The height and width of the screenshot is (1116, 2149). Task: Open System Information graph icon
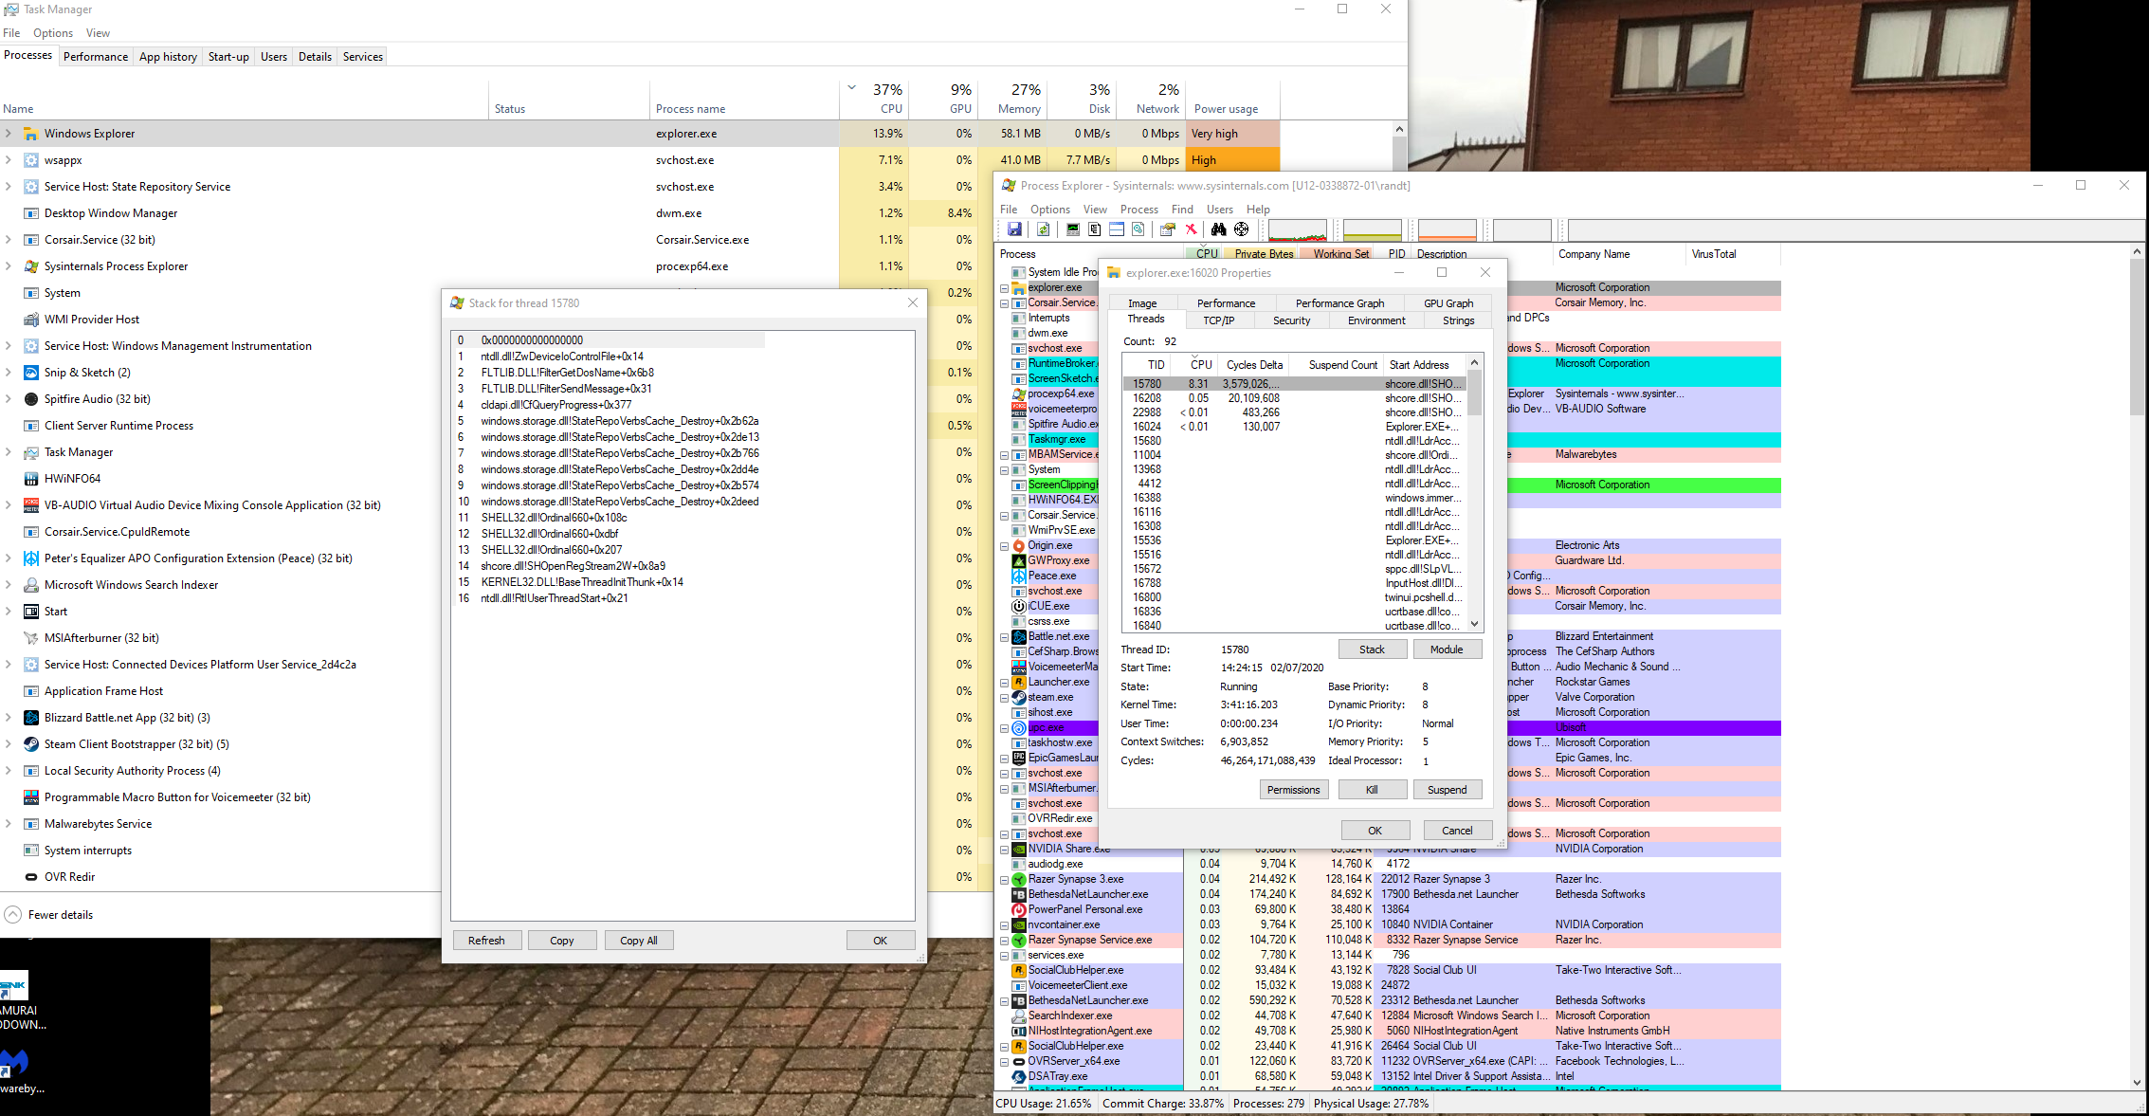click(1073, 229)
